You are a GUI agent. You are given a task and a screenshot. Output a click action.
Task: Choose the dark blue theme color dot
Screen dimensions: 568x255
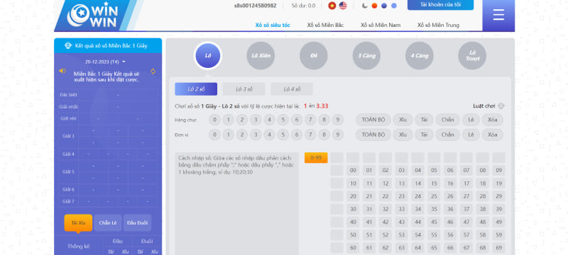[384, 6]
